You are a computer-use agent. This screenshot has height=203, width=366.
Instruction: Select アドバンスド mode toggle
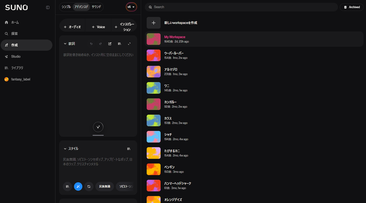click(x=81, y=7)
